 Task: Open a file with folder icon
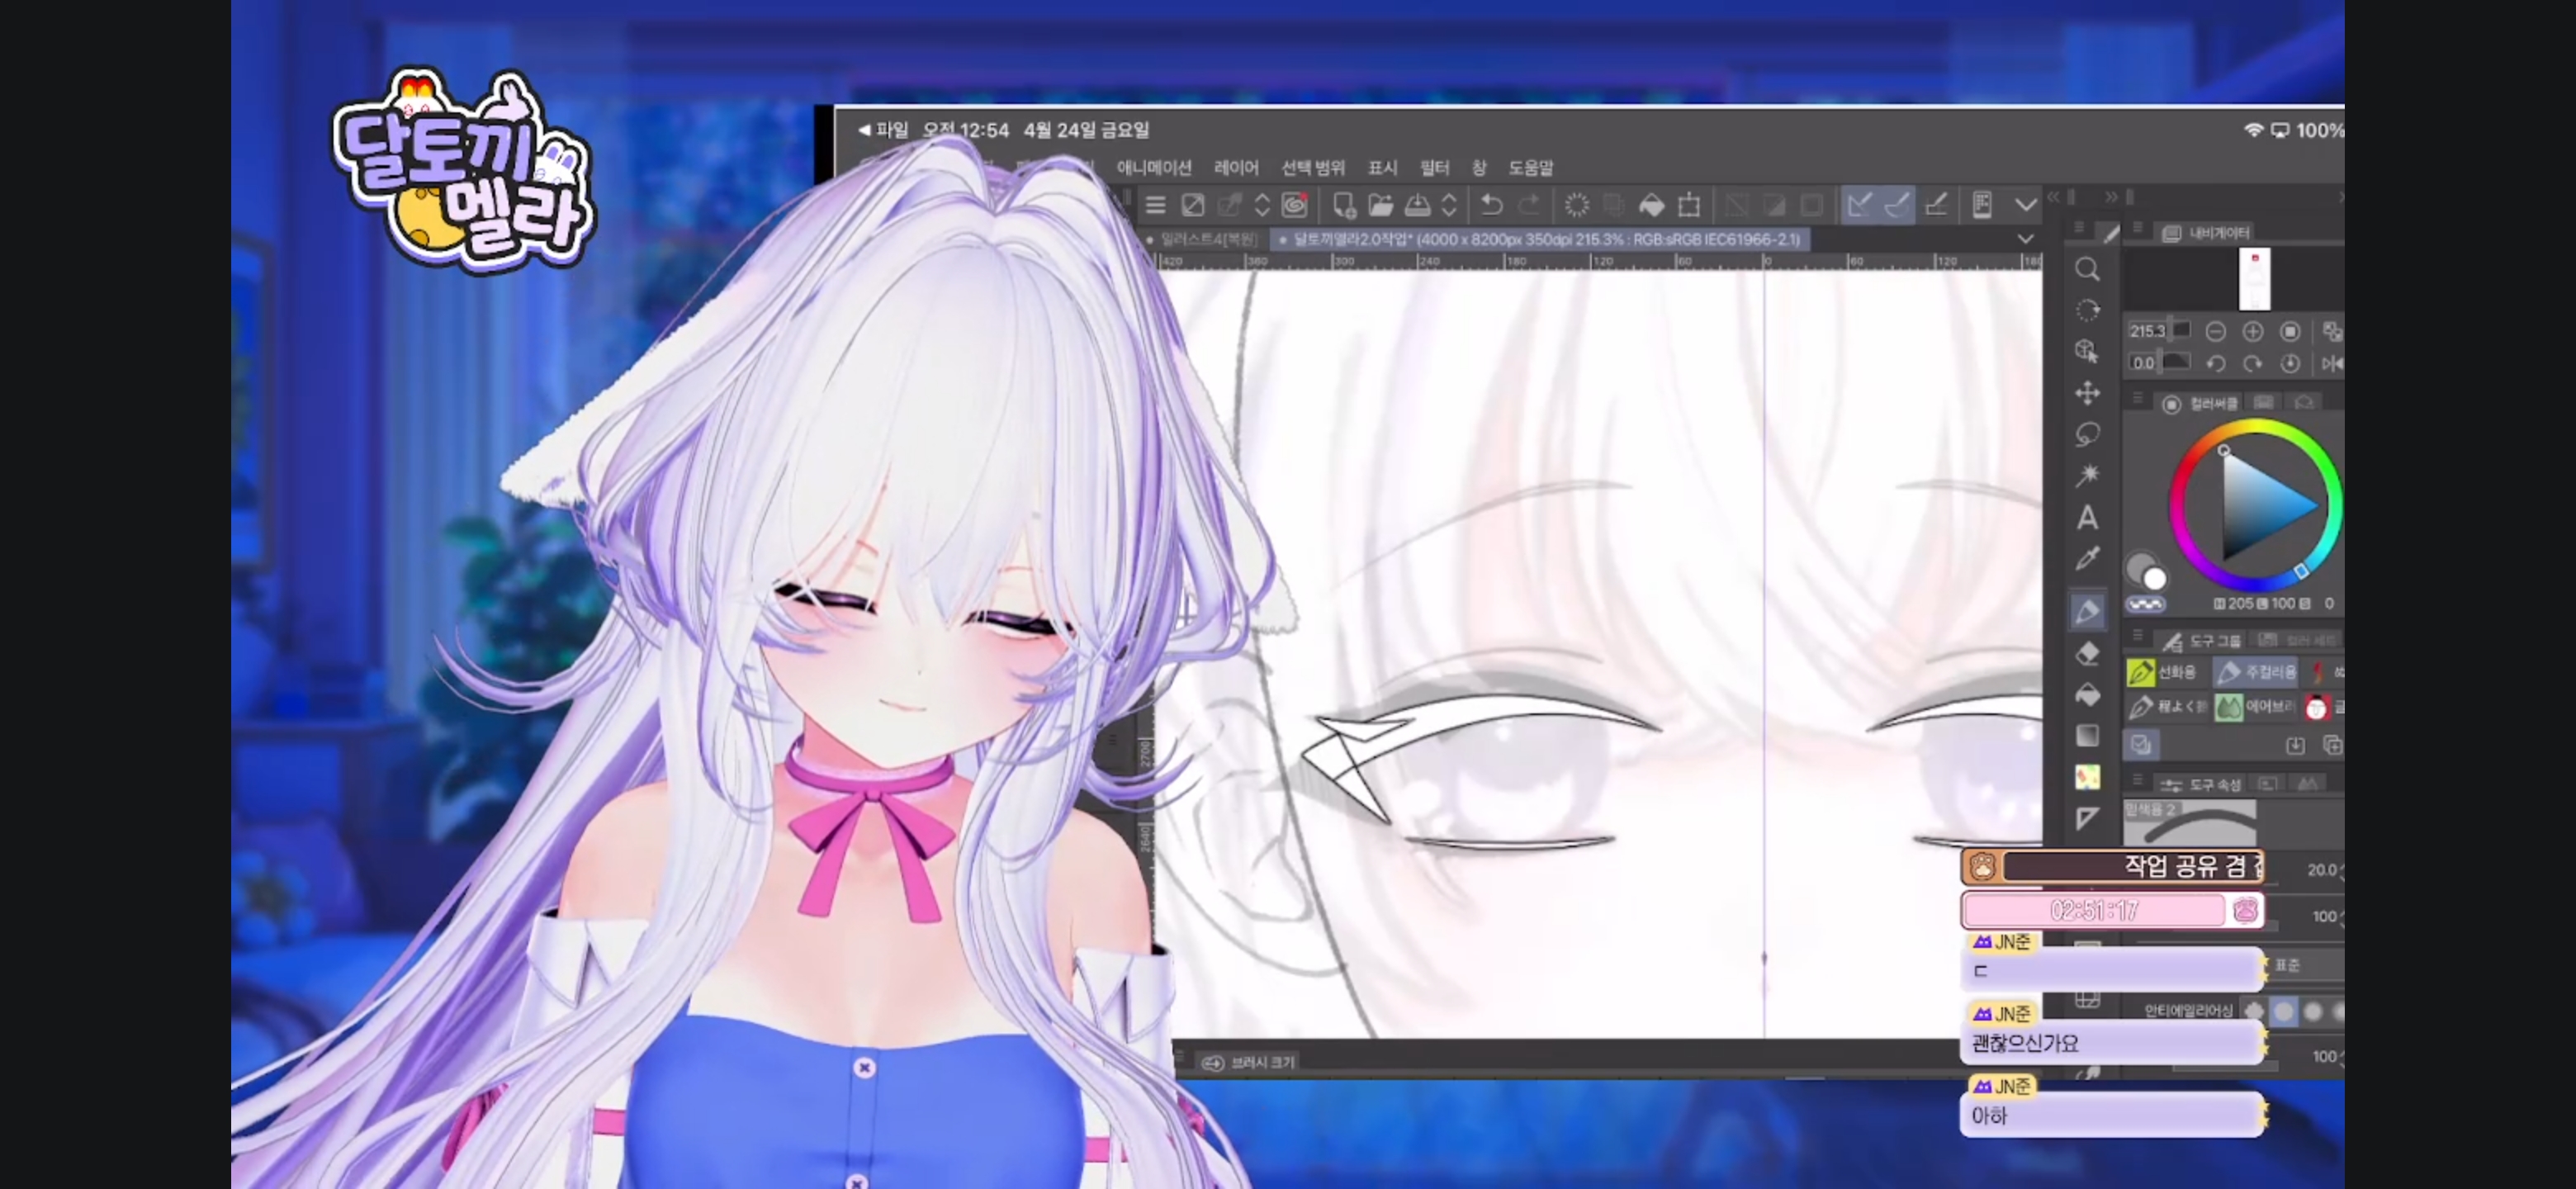[x=1381, y=205]
